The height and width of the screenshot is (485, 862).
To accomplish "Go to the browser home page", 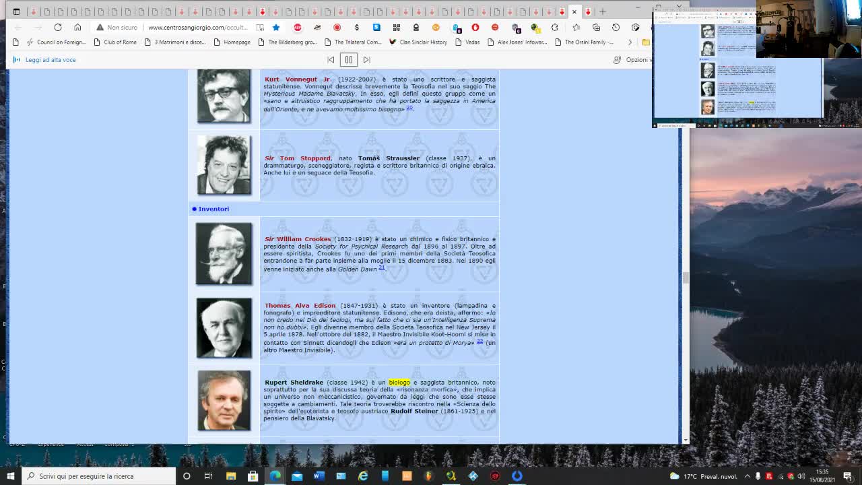I will [x=77, y=27].
